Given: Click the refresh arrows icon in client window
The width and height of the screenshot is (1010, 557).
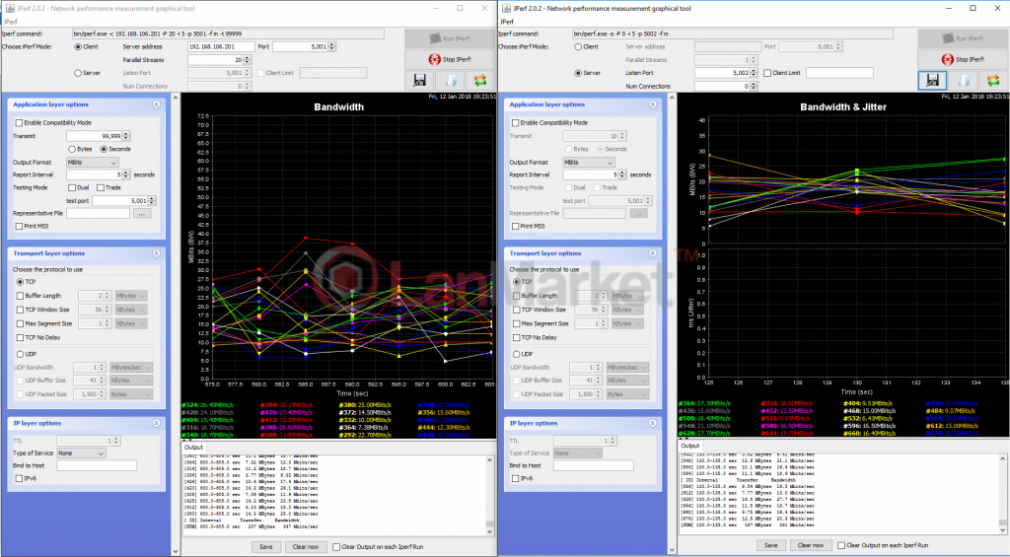Looking at the screenshot, I should [x=481, y=80].
